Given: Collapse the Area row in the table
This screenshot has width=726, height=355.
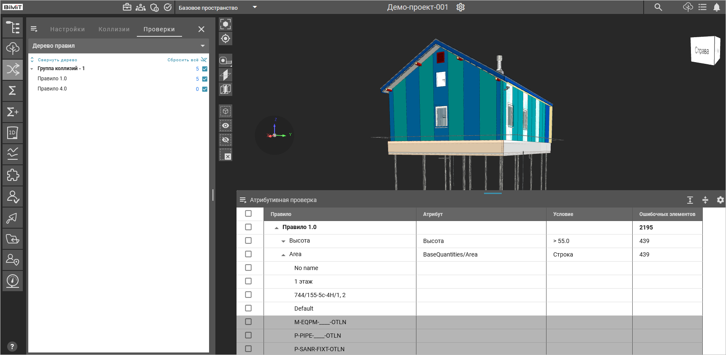Looking at the screenshot, I should 283,254.
